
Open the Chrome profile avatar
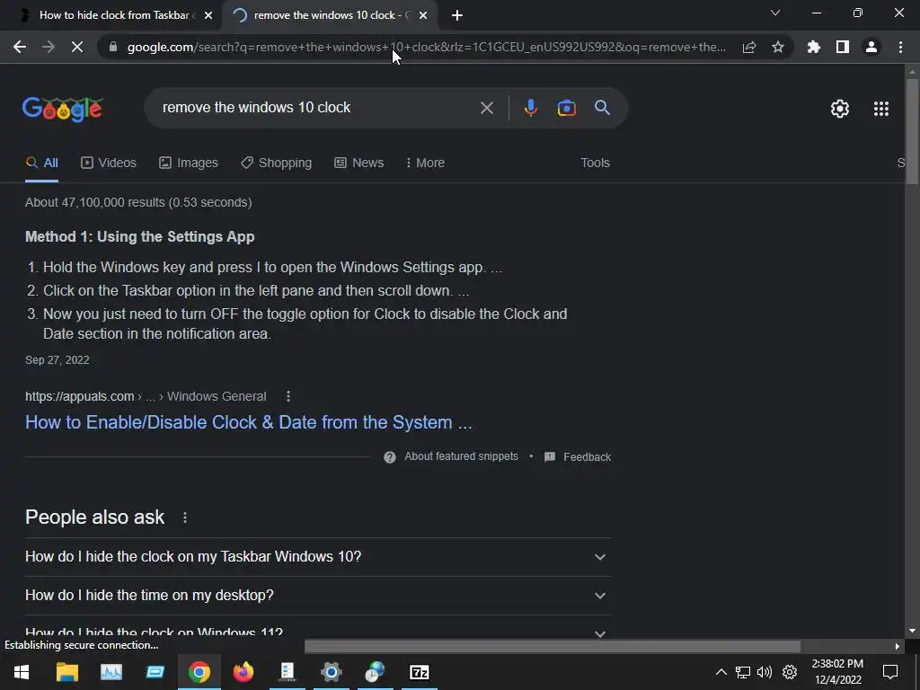871,47
